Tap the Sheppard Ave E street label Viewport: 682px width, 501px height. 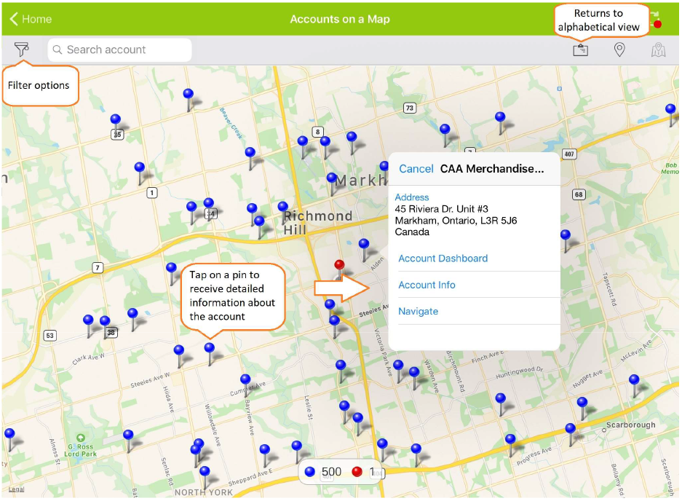click(x=250, y=478)
